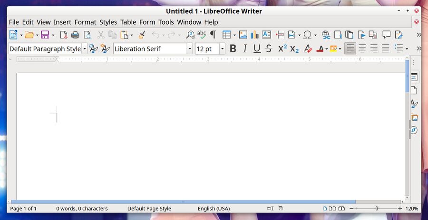Click the Paste clipboard icon

pos(124,35)
